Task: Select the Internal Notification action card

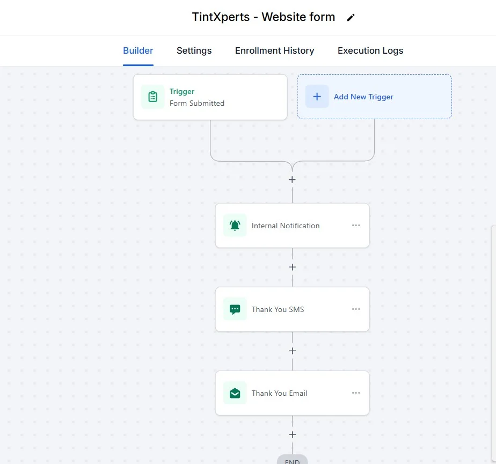Action: tap(292, 226)
